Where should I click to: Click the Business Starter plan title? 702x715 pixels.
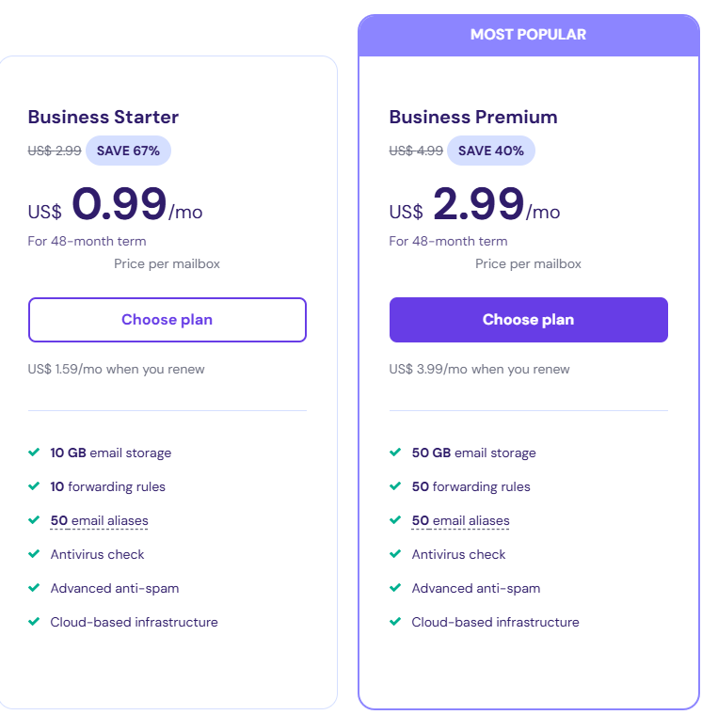(x=104, y=118)
